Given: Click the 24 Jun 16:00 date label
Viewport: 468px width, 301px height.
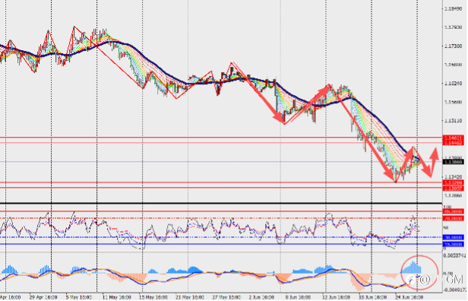Looking at the screenshot, I should coord(409,297).
